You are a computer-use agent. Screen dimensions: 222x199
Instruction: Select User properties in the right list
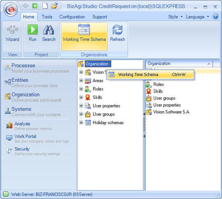pyautogui.click(x=167, y=105)
